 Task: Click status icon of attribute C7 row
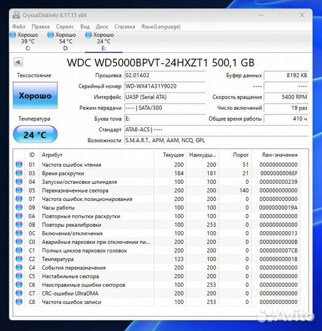pos(19,293)
